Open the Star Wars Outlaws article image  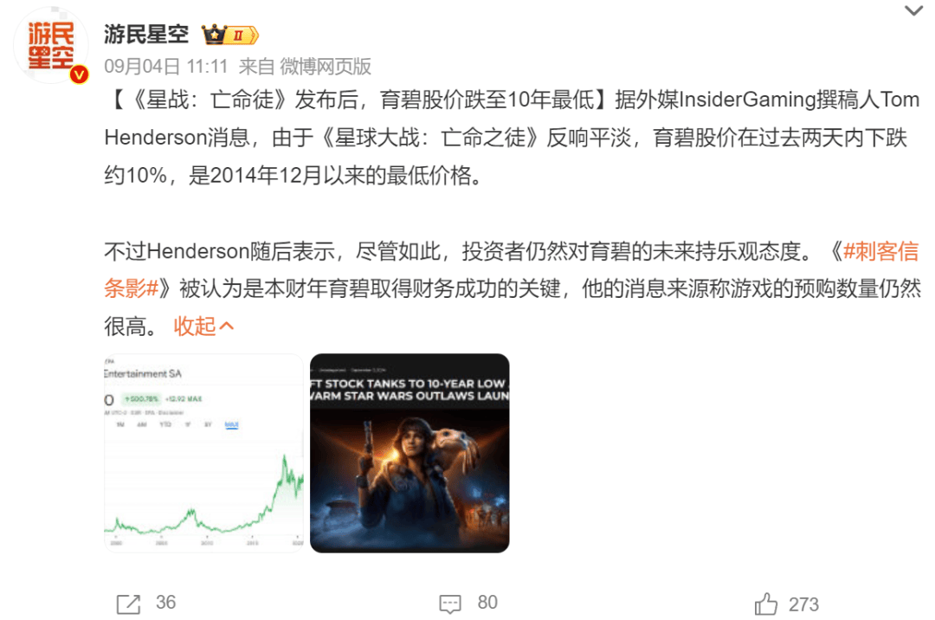(409, 453)
